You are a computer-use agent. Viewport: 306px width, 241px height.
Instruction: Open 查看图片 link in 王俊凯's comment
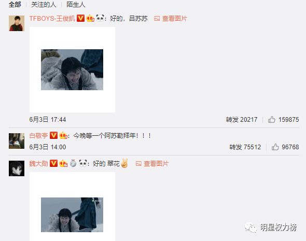click(x=170, y=19)
